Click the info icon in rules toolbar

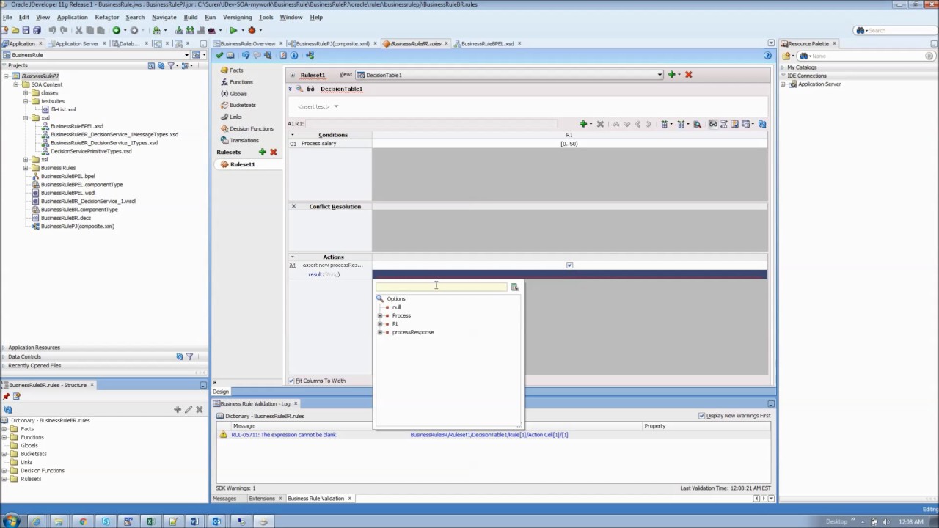(294, 56)
